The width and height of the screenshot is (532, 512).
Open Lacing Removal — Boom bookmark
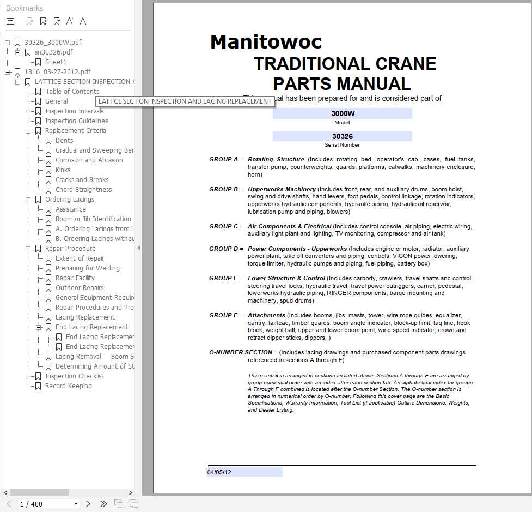pyautogui.click(x=94, y=357)
